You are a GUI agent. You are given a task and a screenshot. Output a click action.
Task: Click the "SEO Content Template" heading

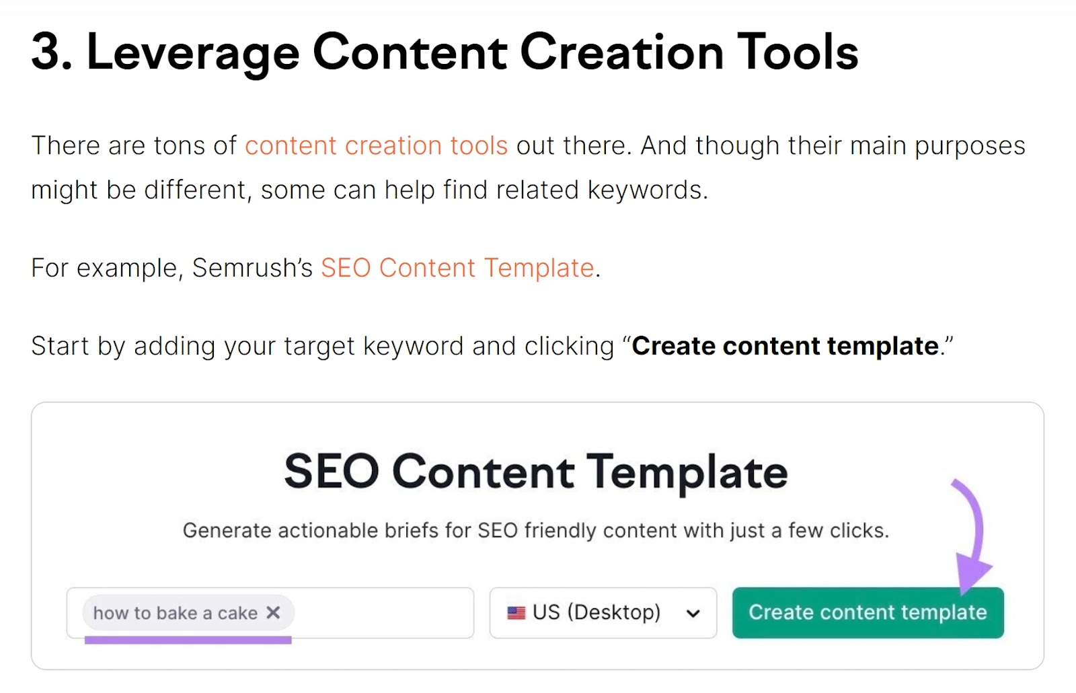click(536, 471)
